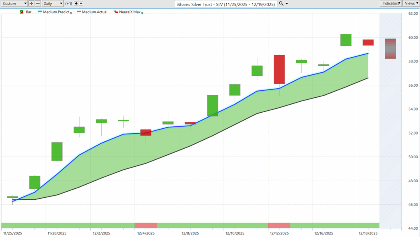
Task: Click the Bar legend label text
Action: [x=28, y=12]
